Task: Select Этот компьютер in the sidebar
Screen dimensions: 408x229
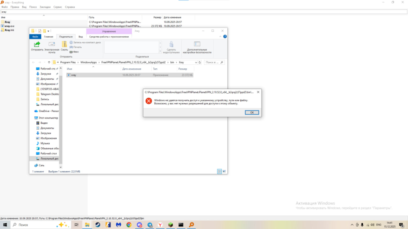Action: (47, 118)
